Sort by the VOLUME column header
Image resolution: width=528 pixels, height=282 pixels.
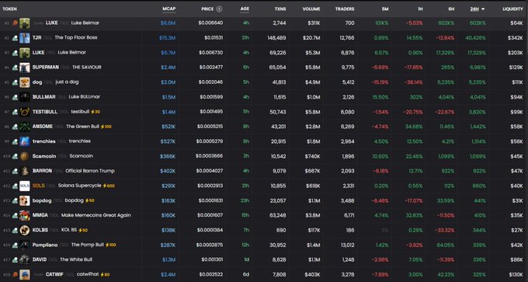pyautogui.click(x=311, y=9)
